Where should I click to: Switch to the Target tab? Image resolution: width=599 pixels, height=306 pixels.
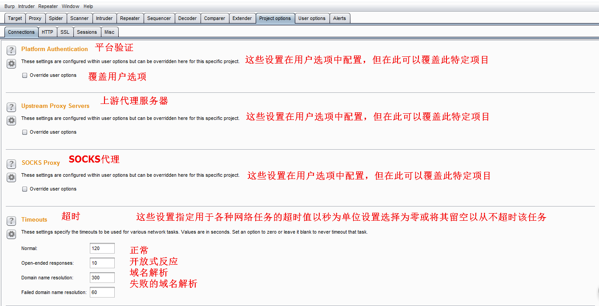click(15, 18)
